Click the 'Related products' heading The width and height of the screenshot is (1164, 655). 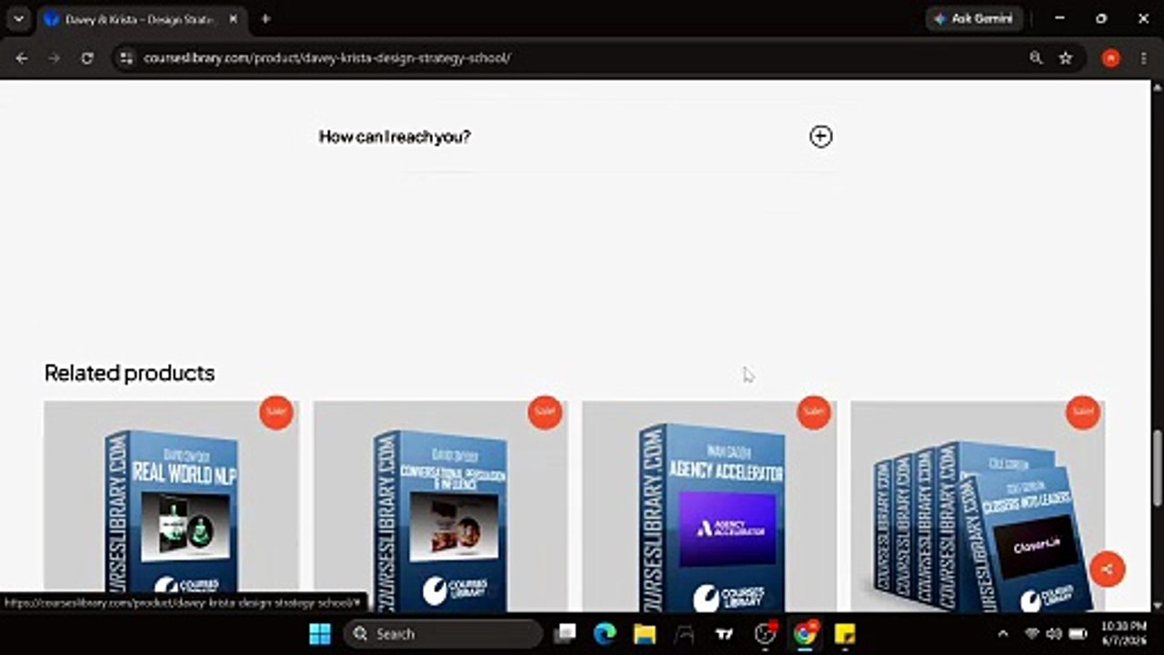tap(129, 373)
